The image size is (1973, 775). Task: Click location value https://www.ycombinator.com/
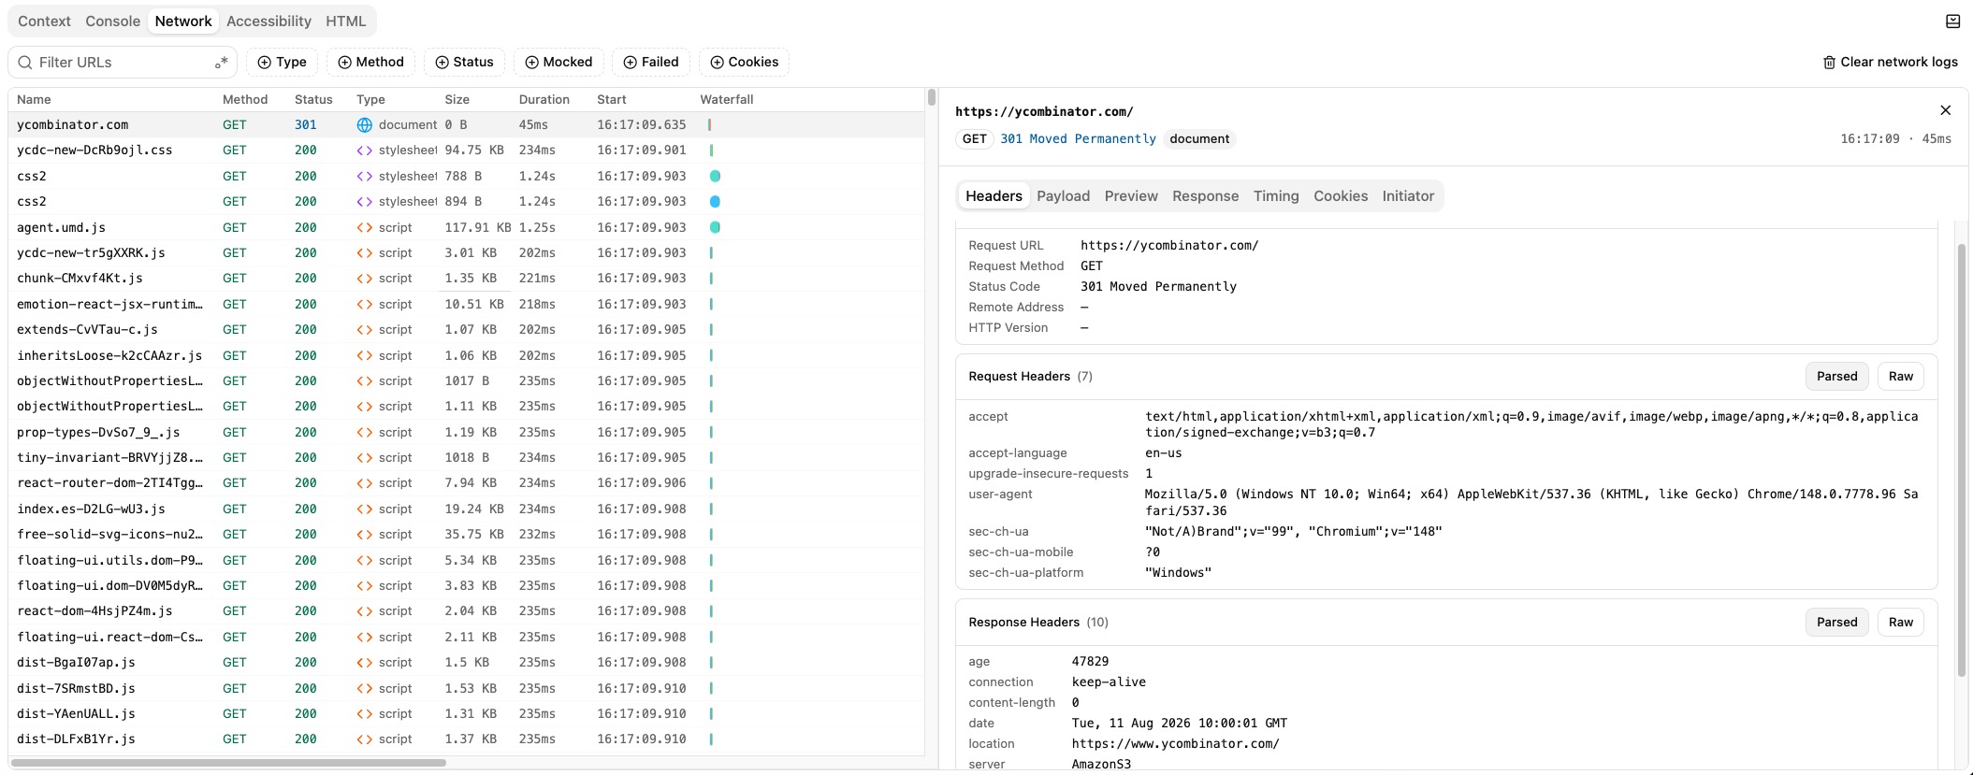(x=1176, y=744)
